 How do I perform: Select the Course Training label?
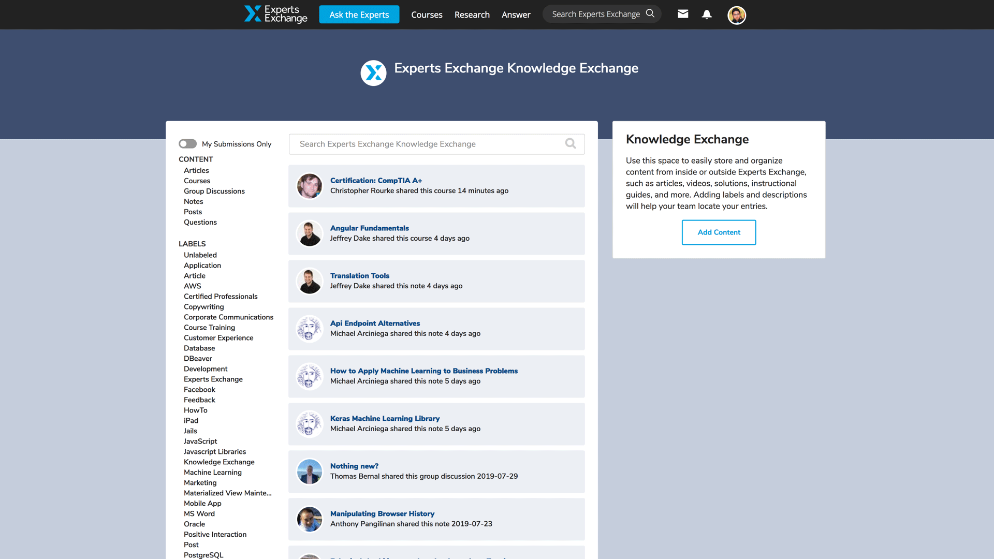[x=209, y=328]
